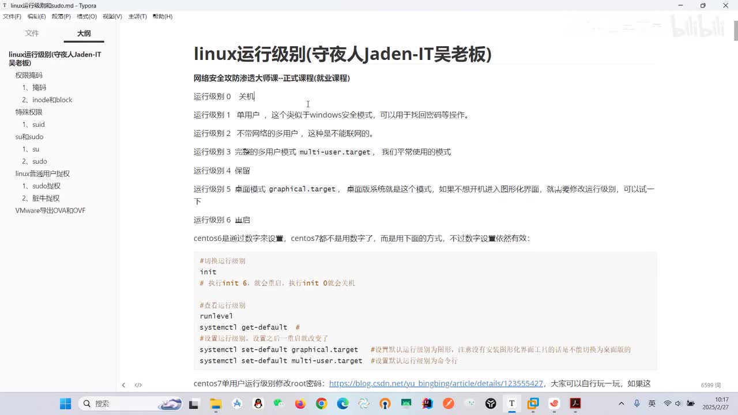The image size is (738, 415).
Task: Go to outline item 特殊权限
Action: pyautogui.click(x=29, y=112)
